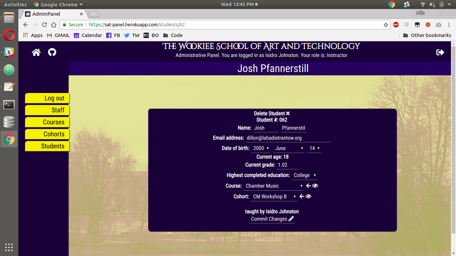The height and width of the screenshot is (256, 456).
Task: Launch Atom editor from the dock
Action: click(x=9, y=70)
